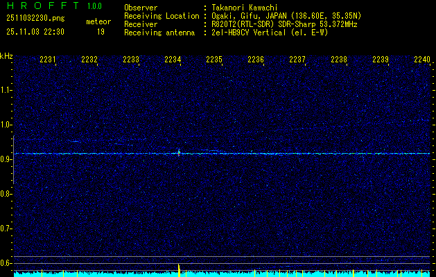
Task: Click the faint echo trace above the carrier near 2232
Action: [x=75, y=142]
